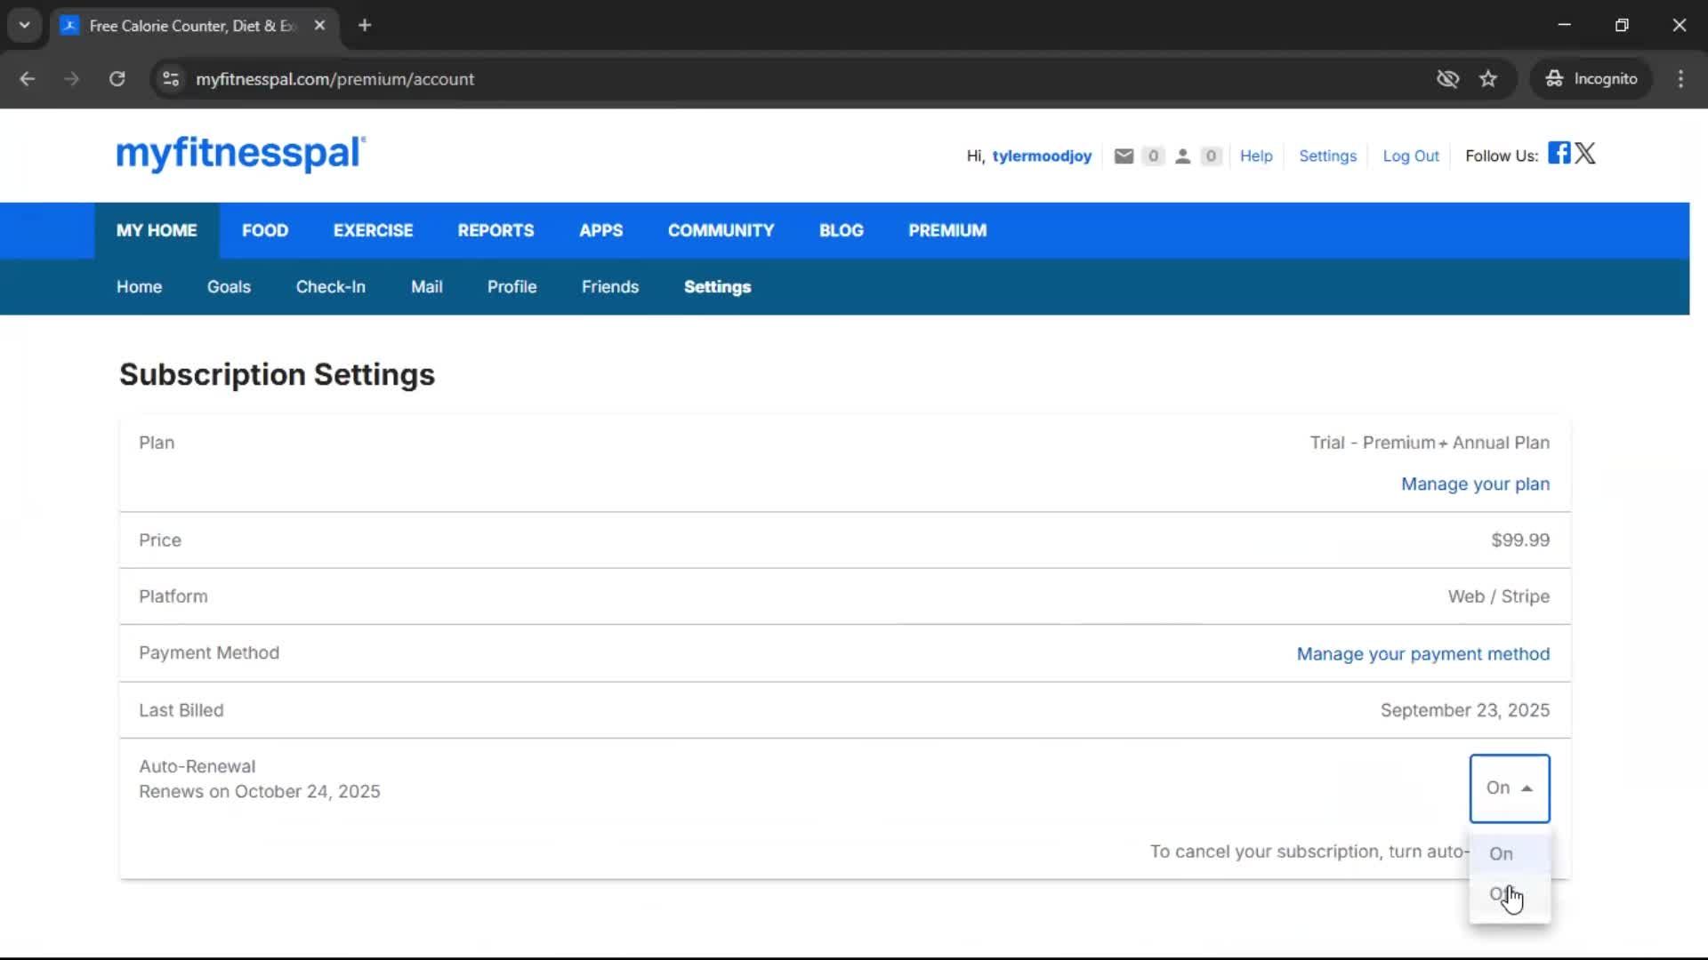
Task: Open the tab search dropdown arrow
Action: 25,25
